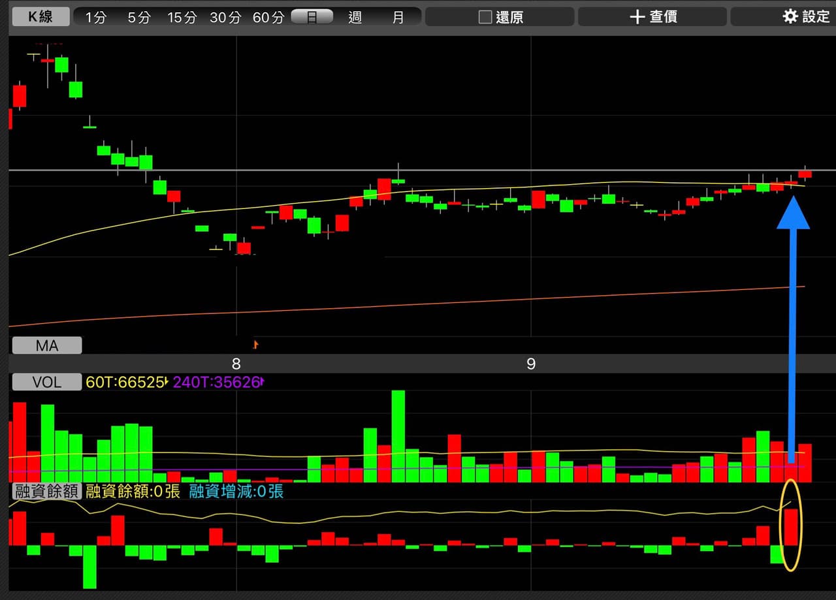Click the tallest green volume bar

click(398, 436)
